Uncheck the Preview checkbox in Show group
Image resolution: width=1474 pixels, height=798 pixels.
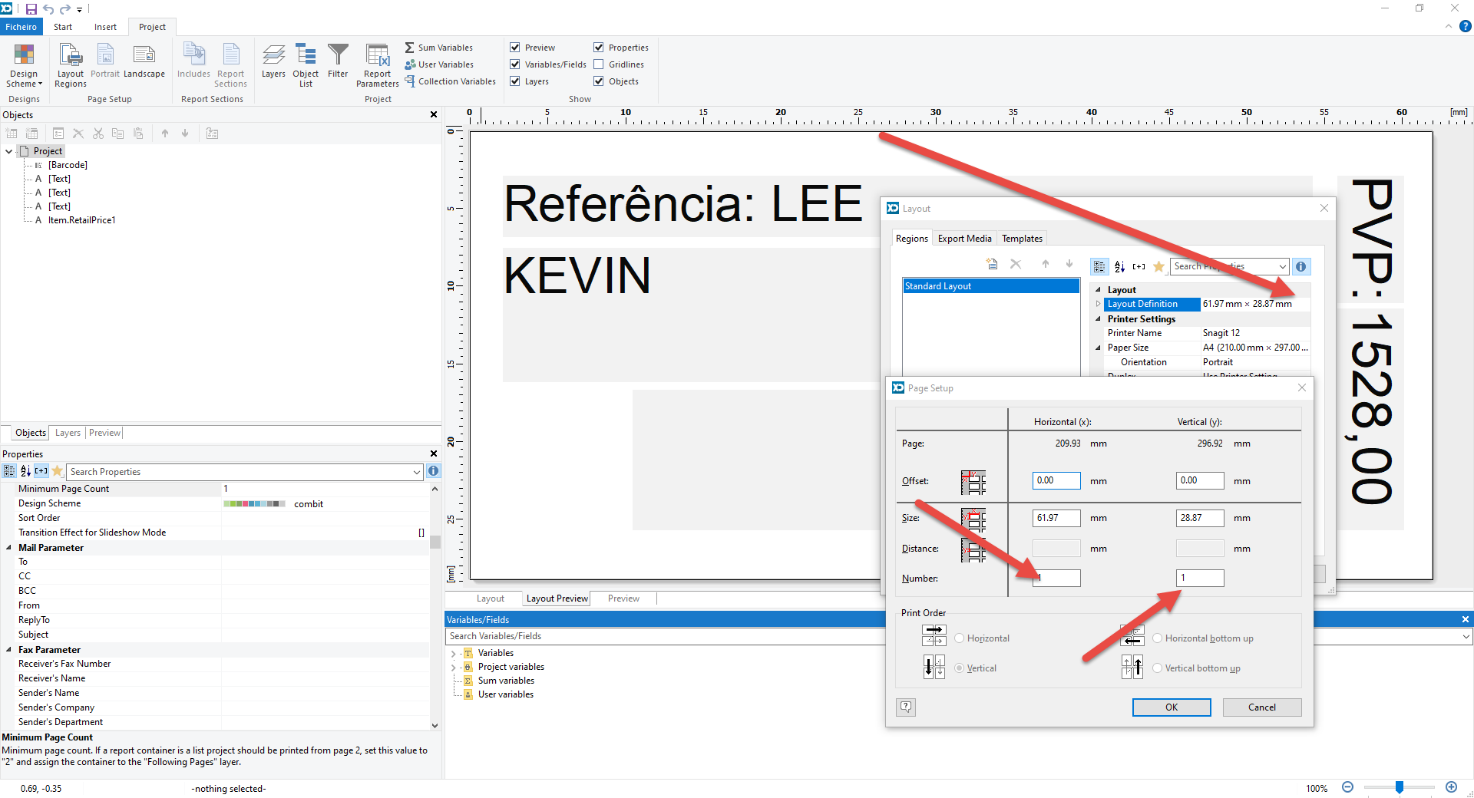(x=515, y=48)
